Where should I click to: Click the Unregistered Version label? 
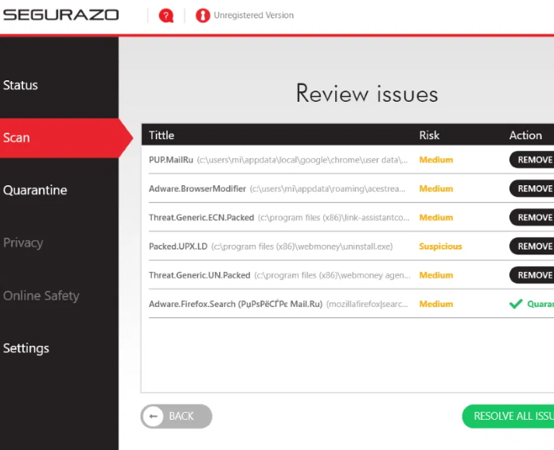tap(254, 15)
